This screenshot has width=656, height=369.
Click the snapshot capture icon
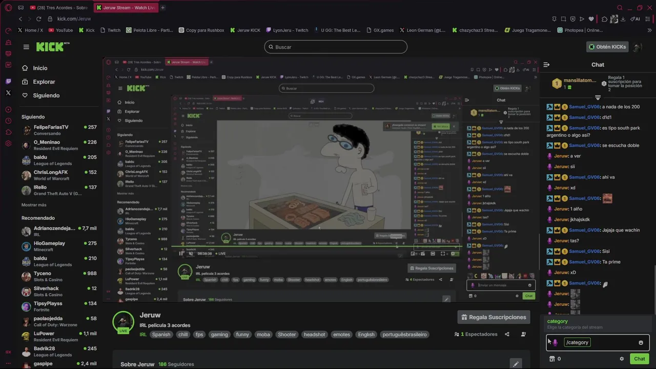563,19
